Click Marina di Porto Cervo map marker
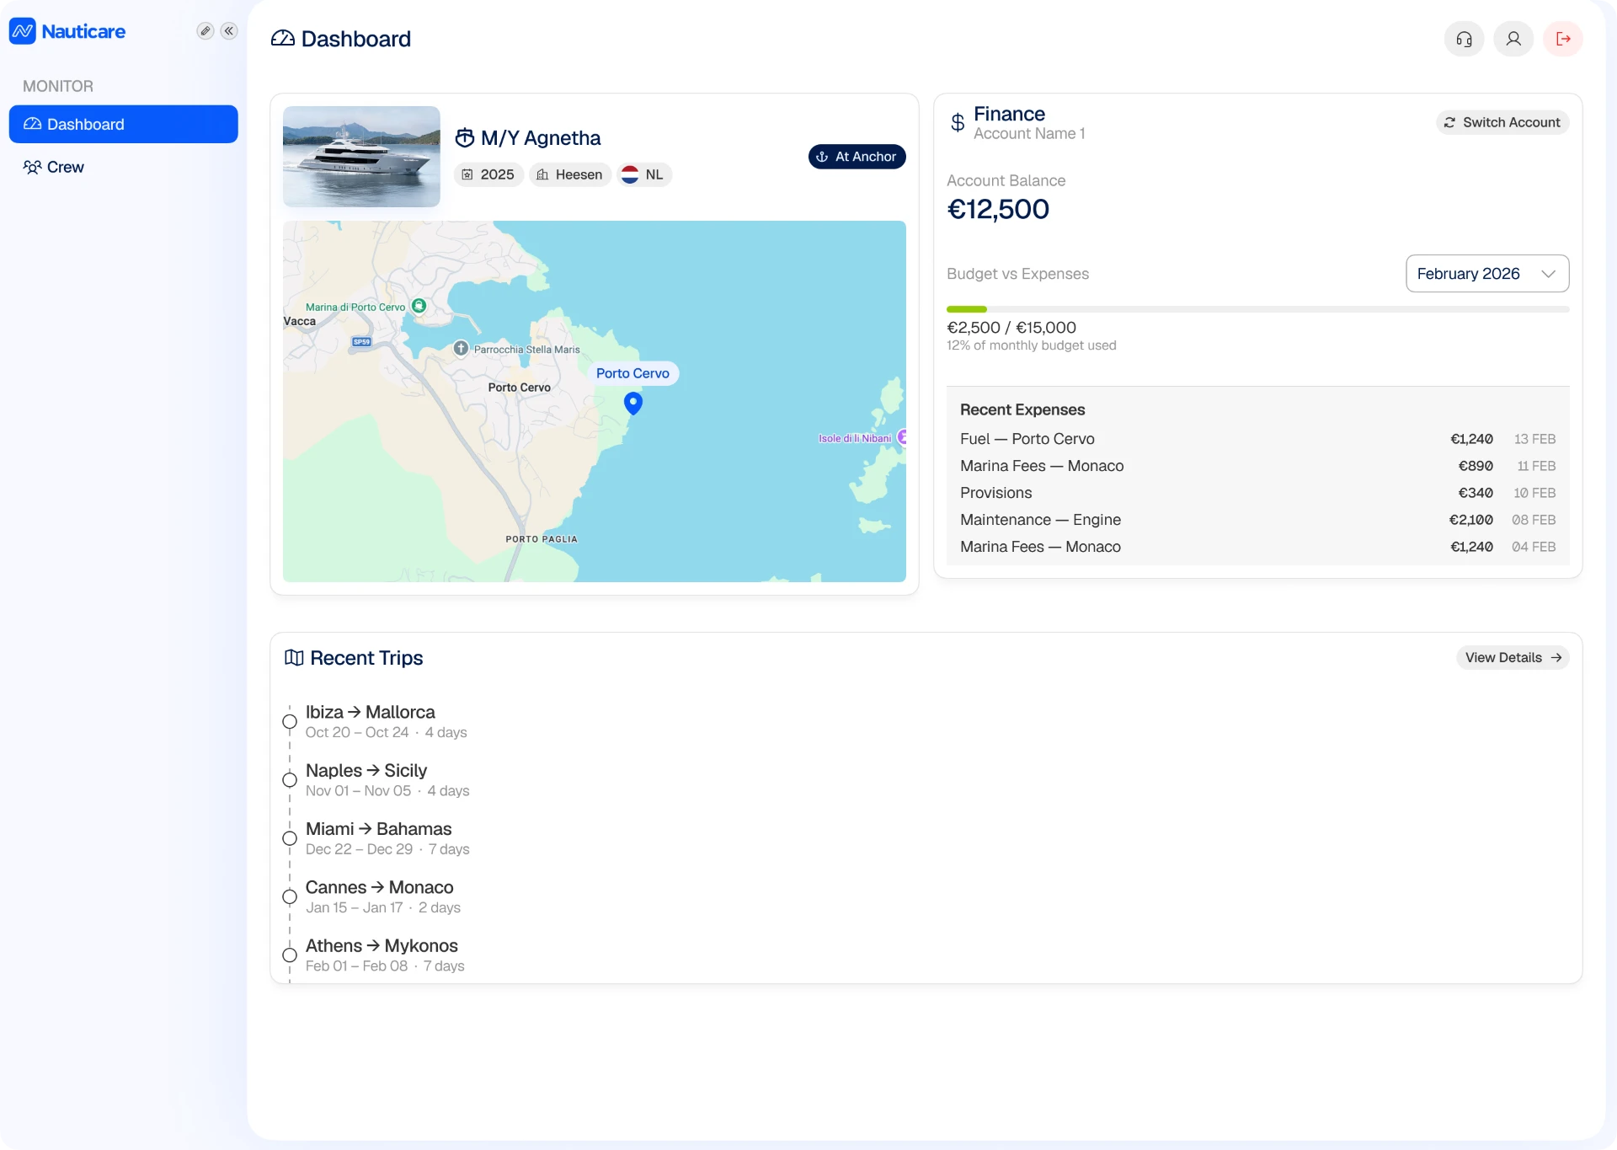This screenshot has width=1617, height=1150. tap(419, 307)
